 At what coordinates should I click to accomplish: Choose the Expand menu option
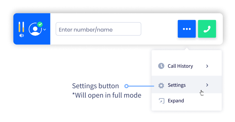pos(187,101)
